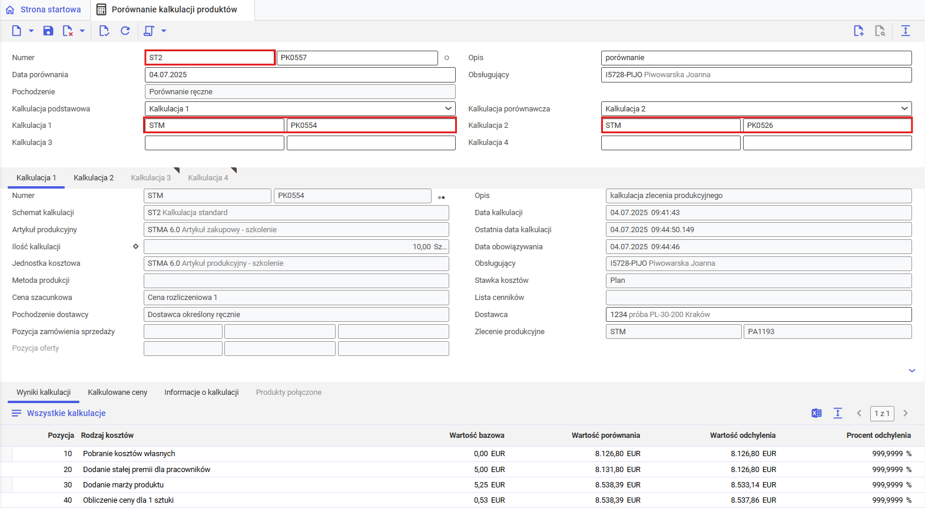
Task: Click the Dostawca field with 1234 próba
Action: pyautogui.click(x=758, y=315)
